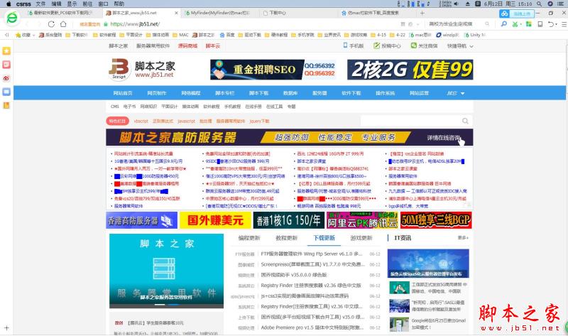Click the site search input box
Screen dimensions: 568x336
[x=410, y=121]
